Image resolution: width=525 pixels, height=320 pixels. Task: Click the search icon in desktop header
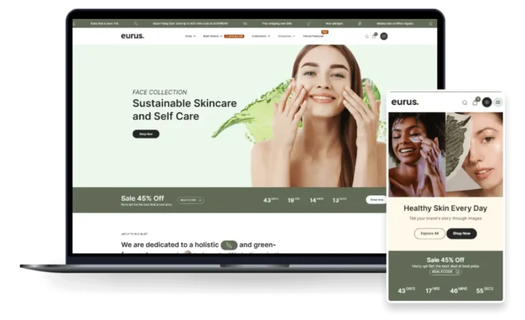point(367,36)
